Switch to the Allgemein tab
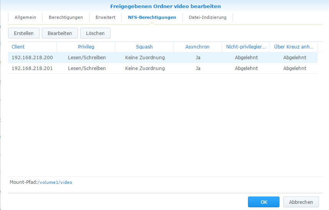 click(x=25, y=17)
